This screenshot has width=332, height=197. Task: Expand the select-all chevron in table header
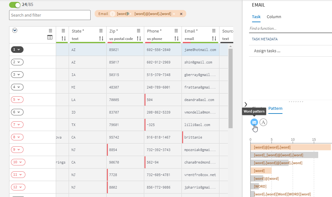coord(14,30)
